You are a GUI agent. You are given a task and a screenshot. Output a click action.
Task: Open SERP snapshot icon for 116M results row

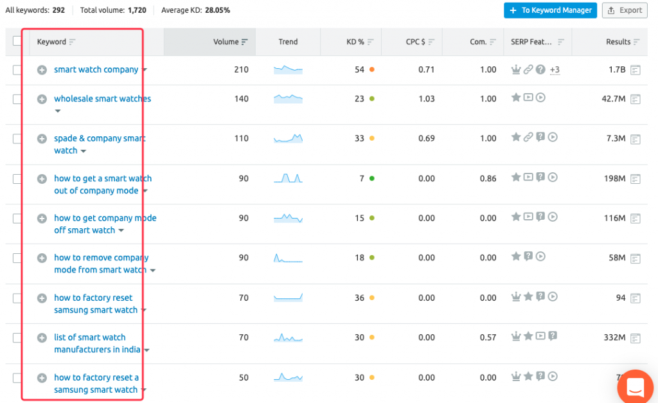[x=636, y=219]
